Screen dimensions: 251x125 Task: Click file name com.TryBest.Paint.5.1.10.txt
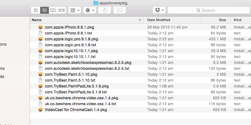pos(70,80)
